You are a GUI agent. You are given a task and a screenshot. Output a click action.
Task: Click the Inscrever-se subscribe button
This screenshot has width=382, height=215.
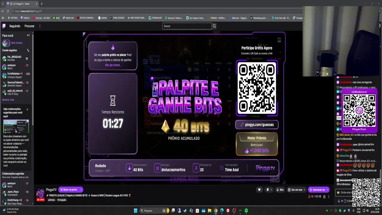point(319,190)
